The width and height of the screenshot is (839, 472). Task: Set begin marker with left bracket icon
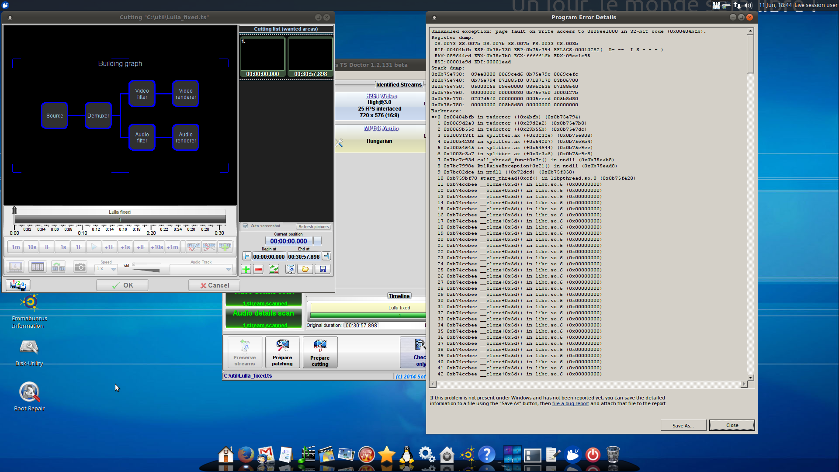pyautogui.click(x=246, y=257)
